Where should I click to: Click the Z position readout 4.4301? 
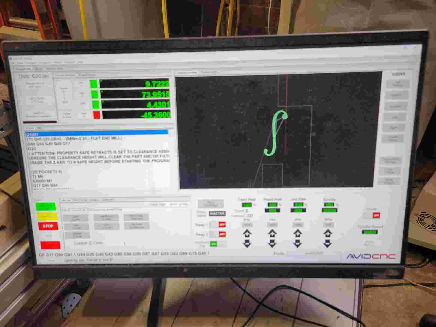pos(135,105)
